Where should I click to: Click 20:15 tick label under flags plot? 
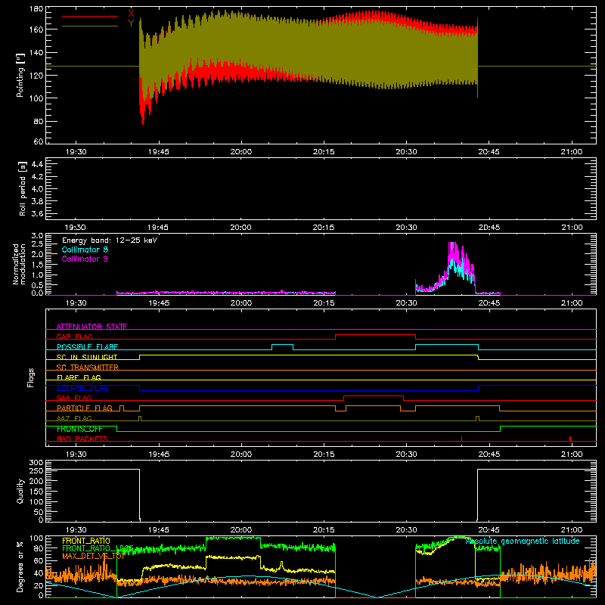[x=324, y=455]
